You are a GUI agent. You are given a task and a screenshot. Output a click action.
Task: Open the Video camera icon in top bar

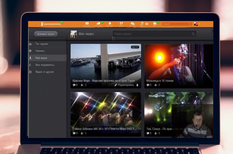[155, 24]
